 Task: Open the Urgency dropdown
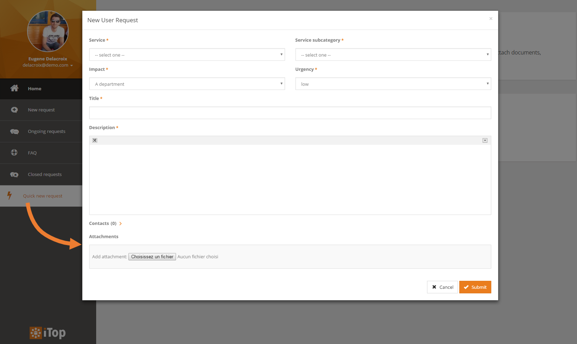coord(393,84)
